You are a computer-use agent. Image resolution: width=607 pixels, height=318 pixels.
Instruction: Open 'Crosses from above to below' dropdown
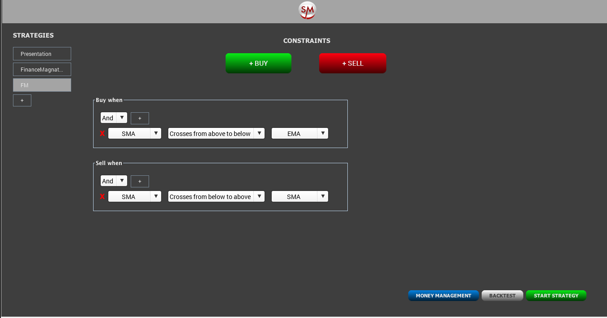(216, 133)
